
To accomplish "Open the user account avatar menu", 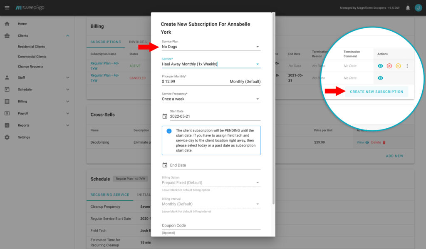I will click(419, 7).
